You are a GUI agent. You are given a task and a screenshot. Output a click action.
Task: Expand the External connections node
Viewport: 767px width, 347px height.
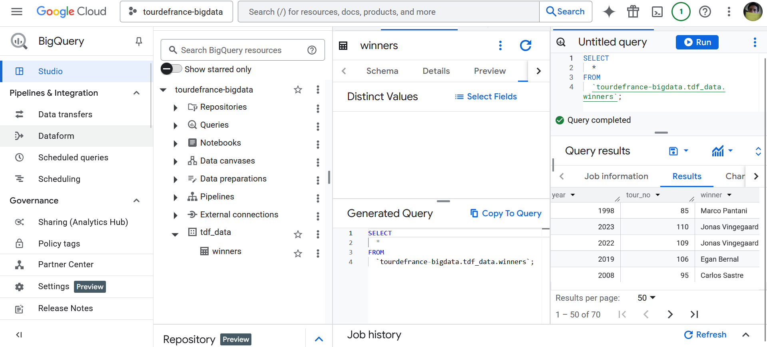click(175, 215)
